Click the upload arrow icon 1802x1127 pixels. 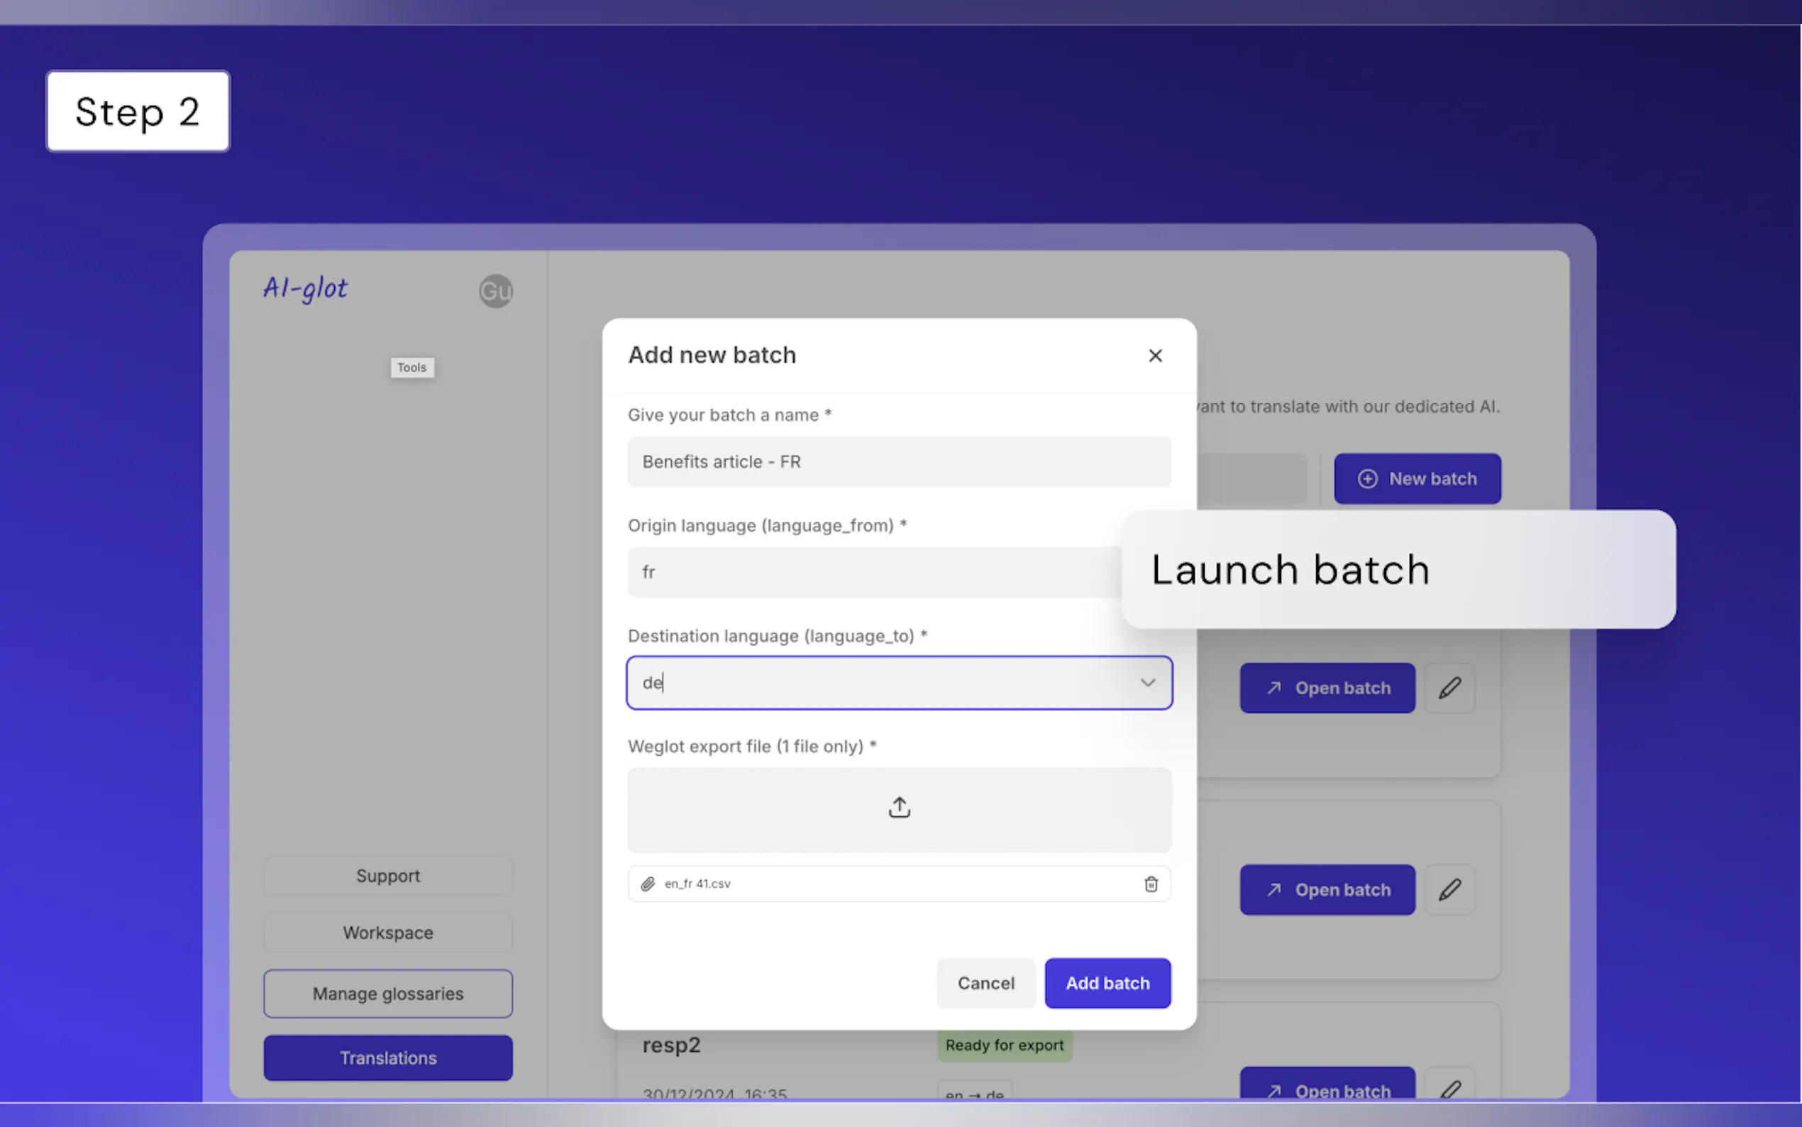(x=899, y=807)
